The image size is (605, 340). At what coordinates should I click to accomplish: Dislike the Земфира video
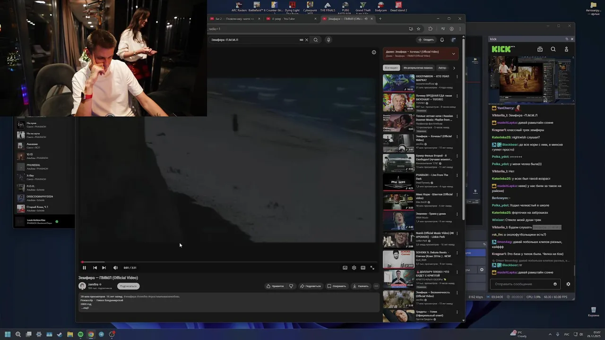[x=291, y=286]
